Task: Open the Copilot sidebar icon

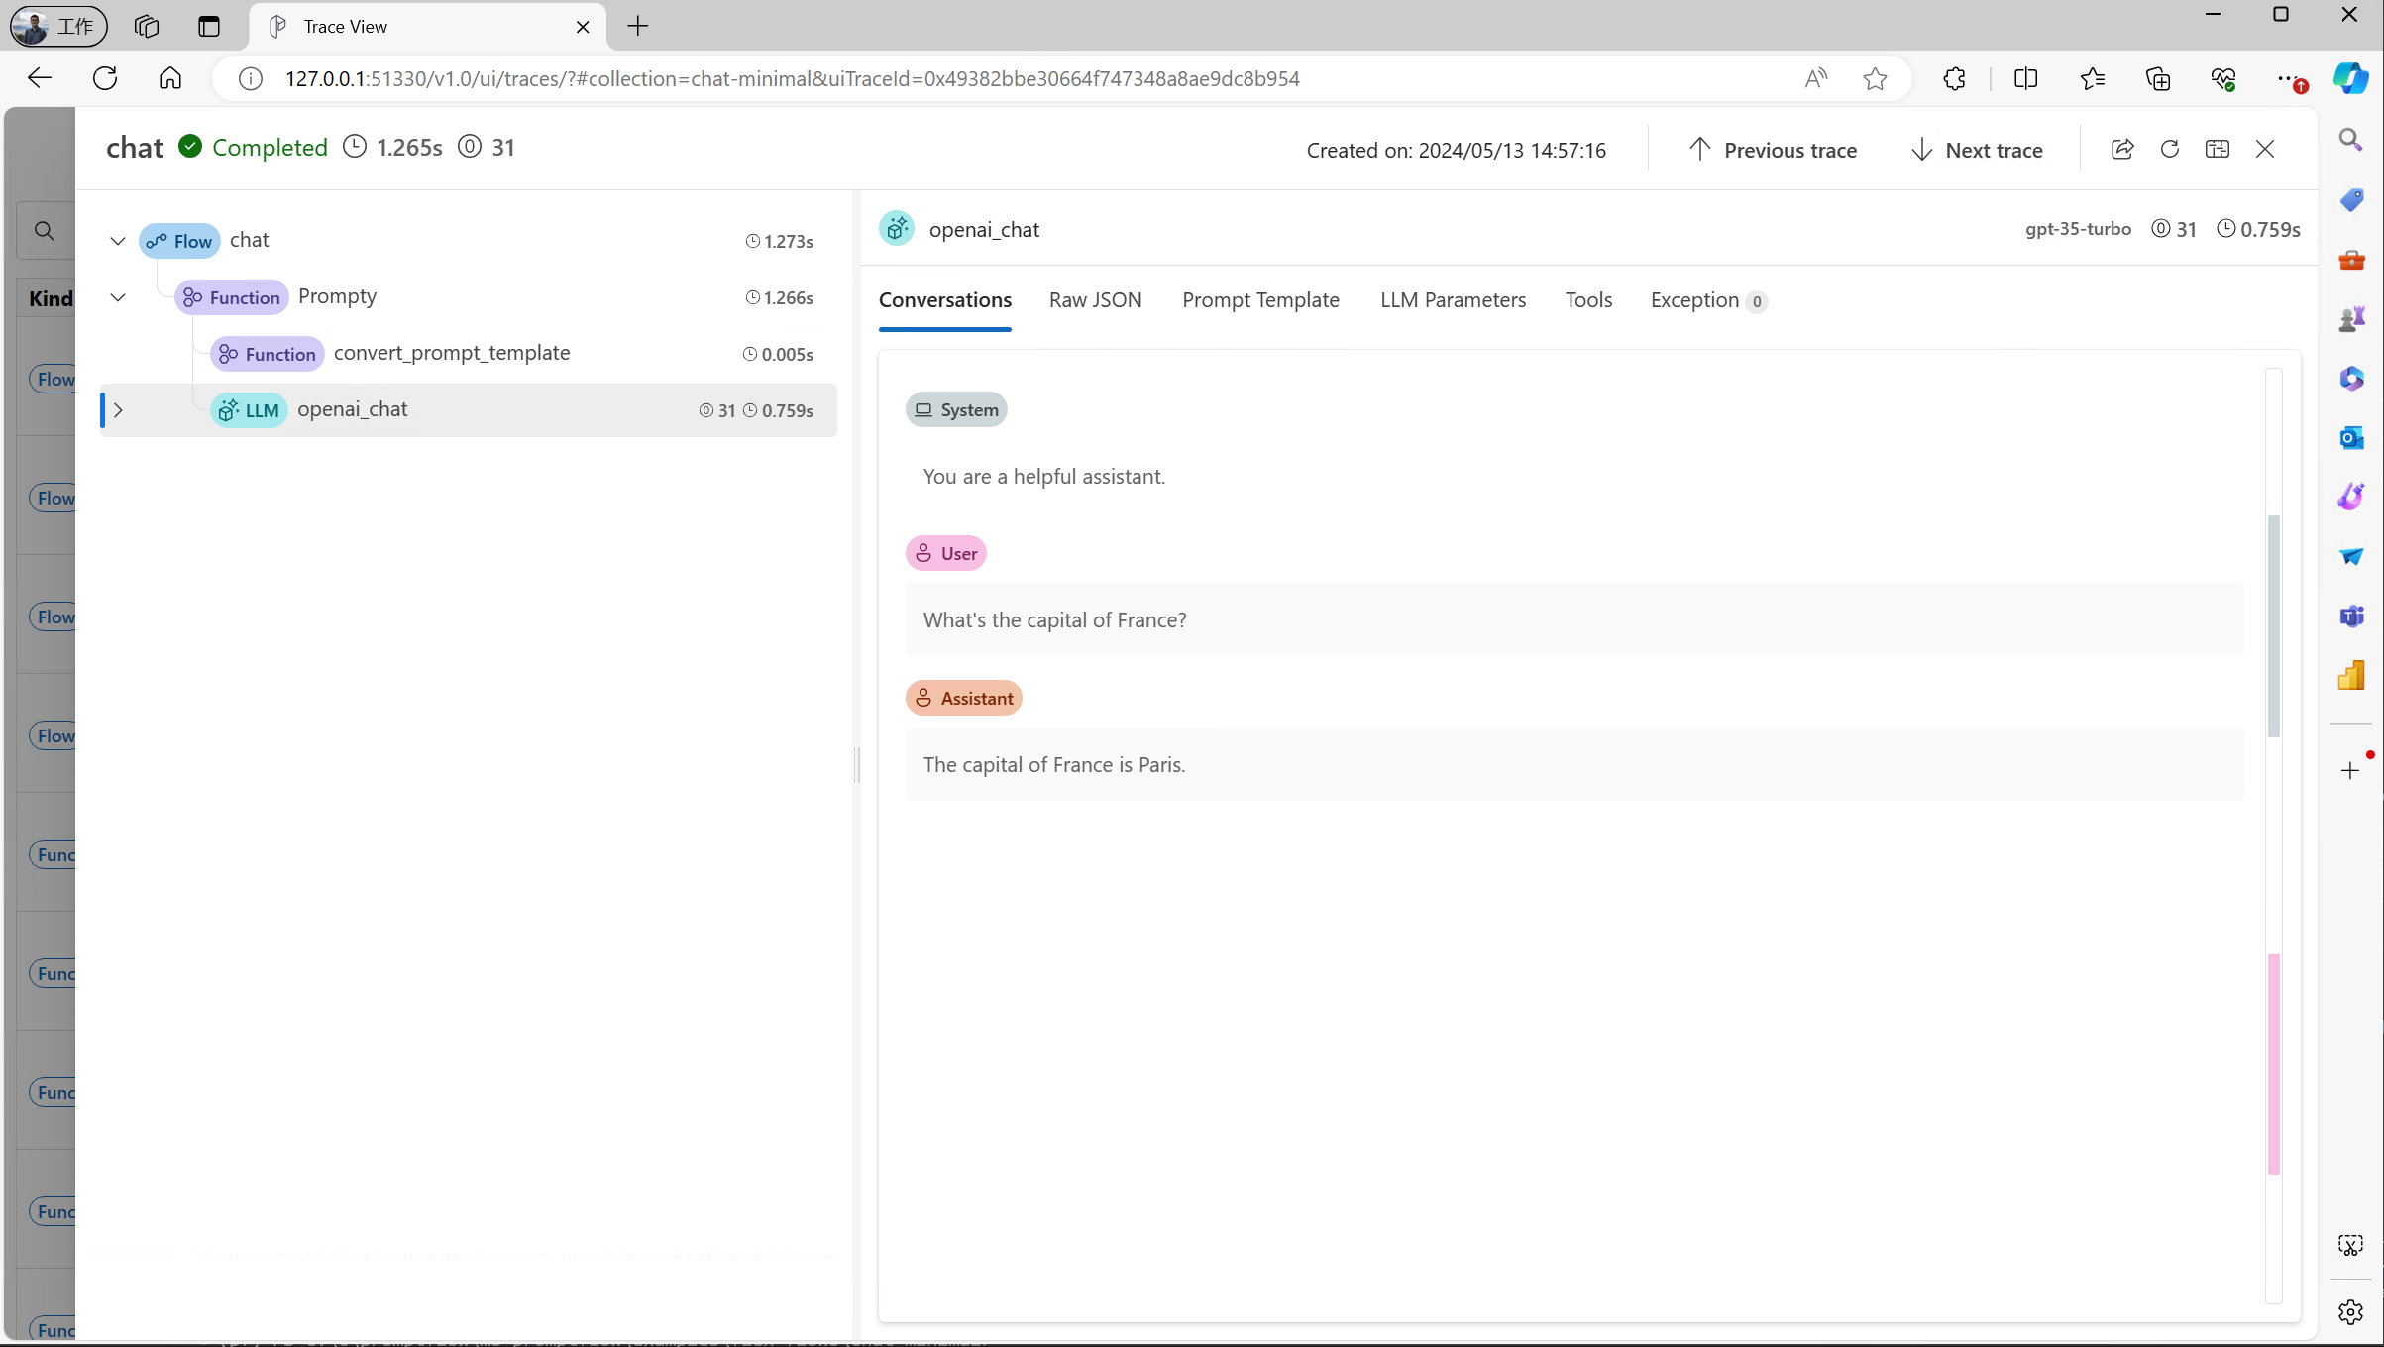Action: [x=2349, y=79]
